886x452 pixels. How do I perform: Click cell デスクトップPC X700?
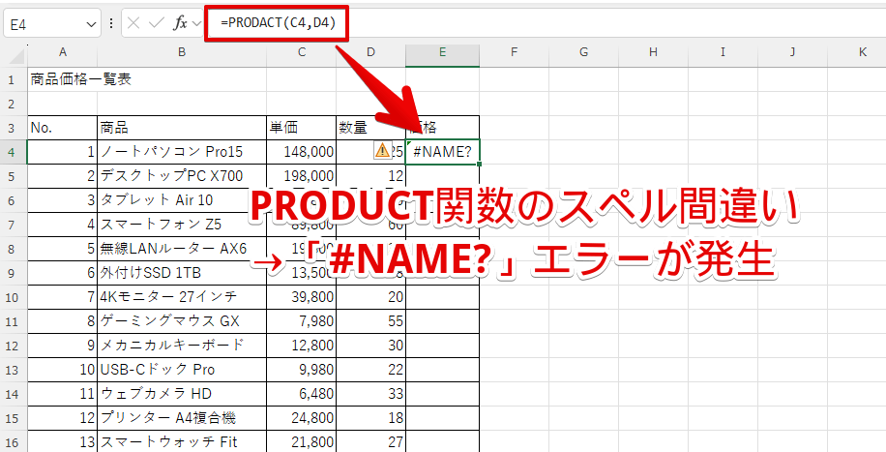click(x=182, y=176)
